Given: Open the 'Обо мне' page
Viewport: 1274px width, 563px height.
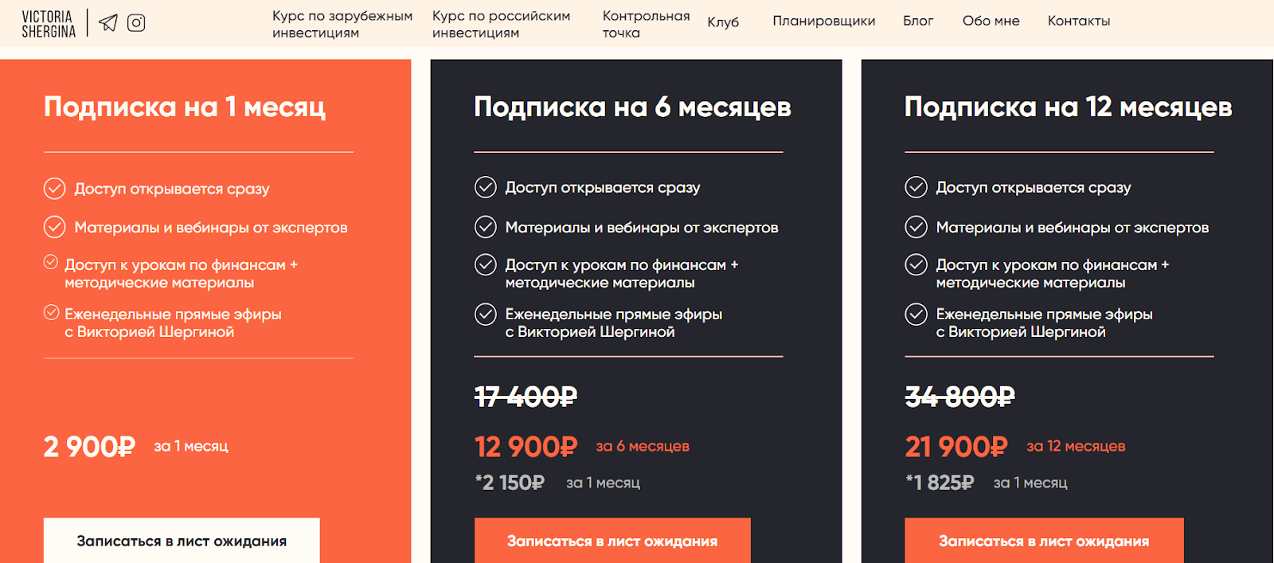Looking at the screenshot, I should [x=991, y=21].
